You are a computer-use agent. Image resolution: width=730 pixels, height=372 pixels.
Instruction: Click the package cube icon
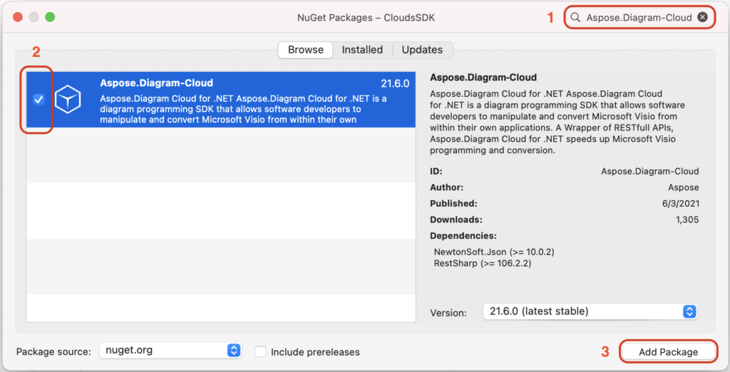68,99
